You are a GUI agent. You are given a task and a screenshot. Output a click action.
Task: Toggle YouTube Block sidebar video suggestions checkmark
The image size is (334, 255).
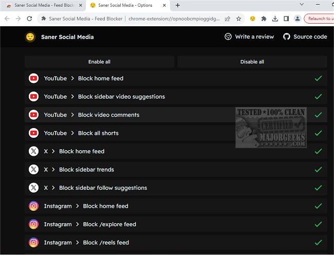[x=318, y=97]
